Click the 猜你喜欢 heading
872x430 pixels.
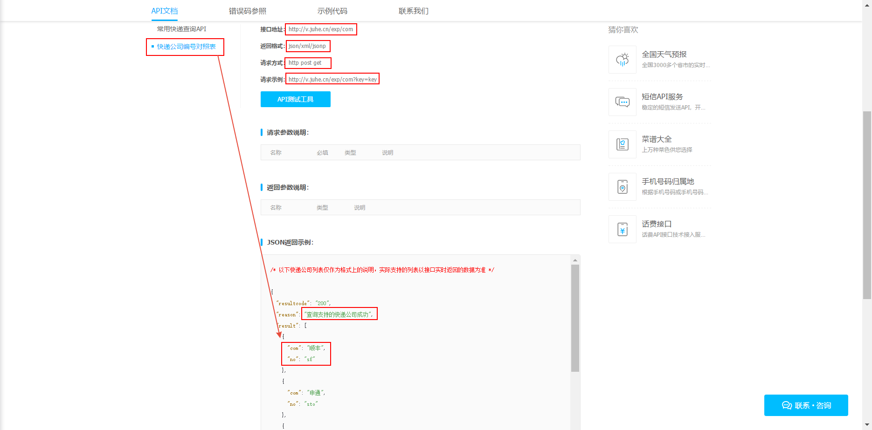point(623,30)
